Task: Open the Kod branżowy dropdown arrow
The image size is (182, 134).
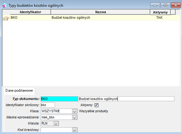Action: 75,130
